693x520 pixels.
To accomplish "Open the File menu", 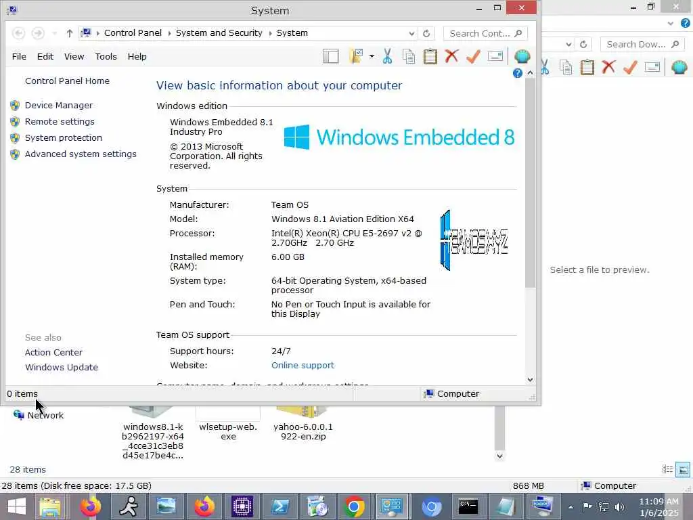I will (x=19, y=57).
